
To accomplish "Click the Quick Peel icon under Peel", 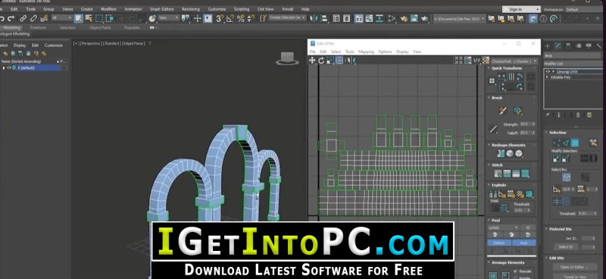I will click(x=495, y=235).
